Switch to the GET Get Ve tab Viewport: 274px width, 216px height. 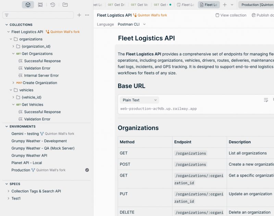click(139, 5)
